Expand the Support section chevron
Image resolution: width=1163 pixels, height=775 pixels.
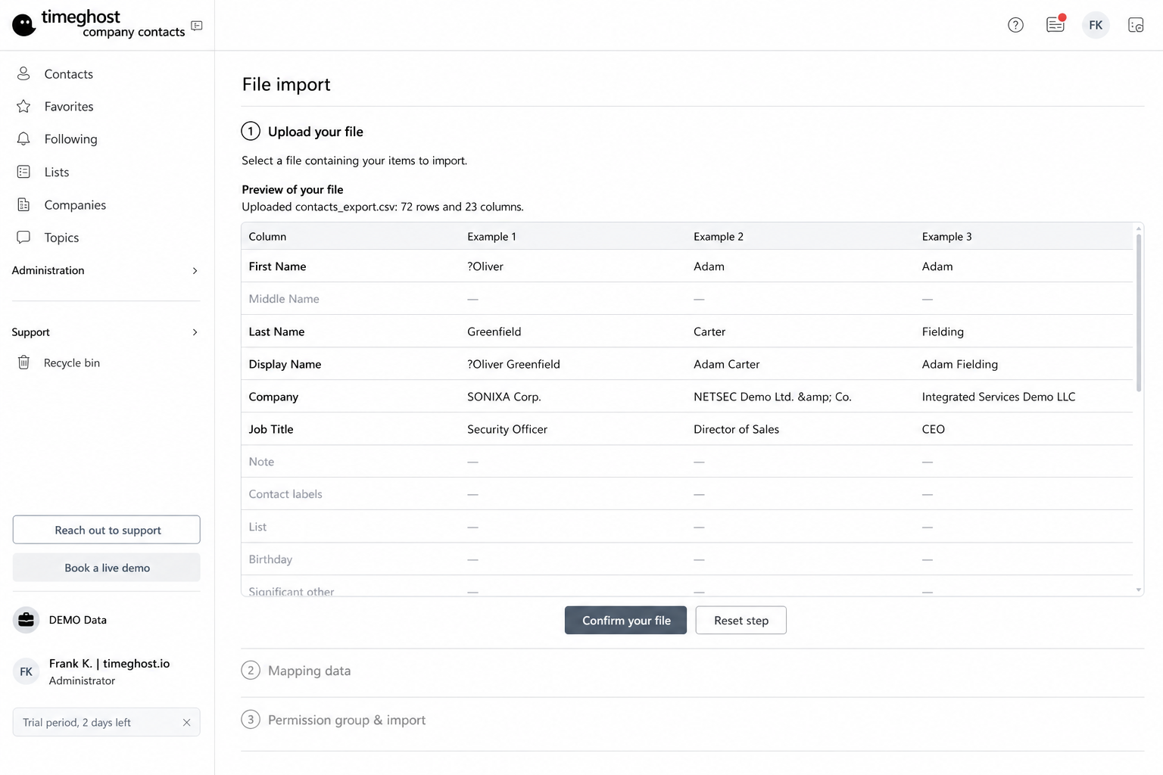pyautogui.click(x=195, y=332)
